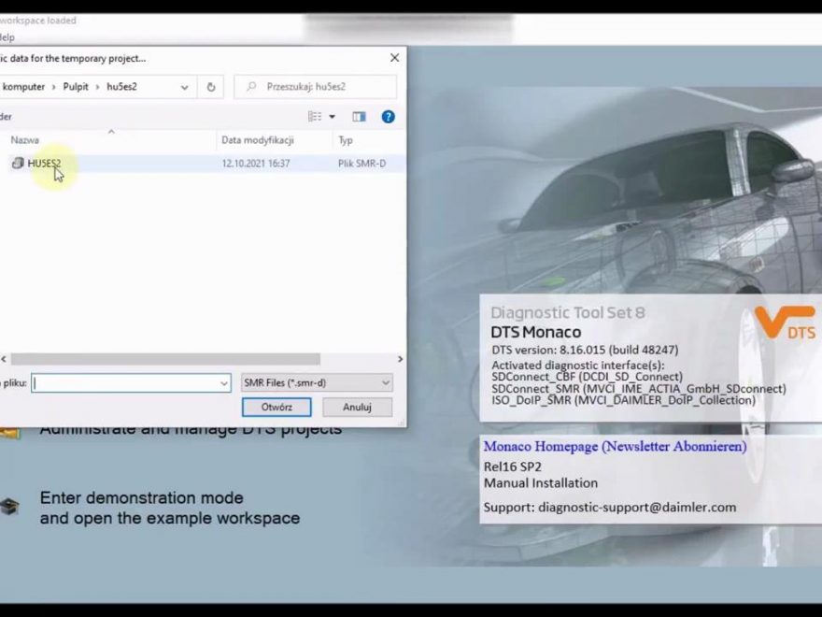This screenshot has height=617, width=822.
Task: Click the horizontal scrollbar left arrow
Action: click(x=4, y=359)
